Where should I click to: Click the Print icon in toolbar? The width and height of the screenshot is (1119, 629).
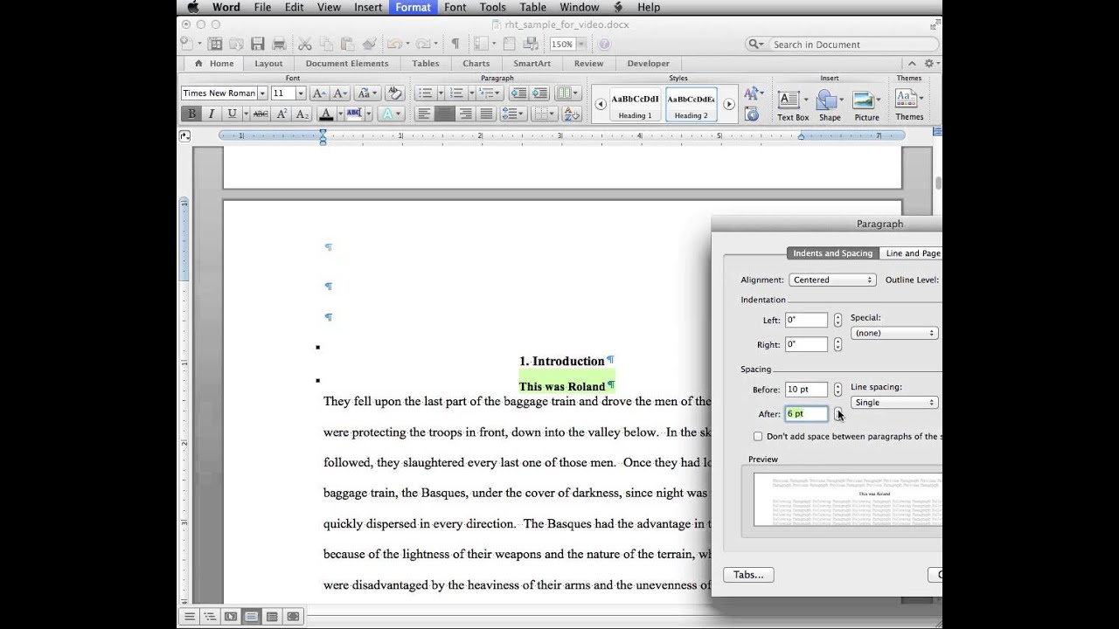tap(279, 44)
